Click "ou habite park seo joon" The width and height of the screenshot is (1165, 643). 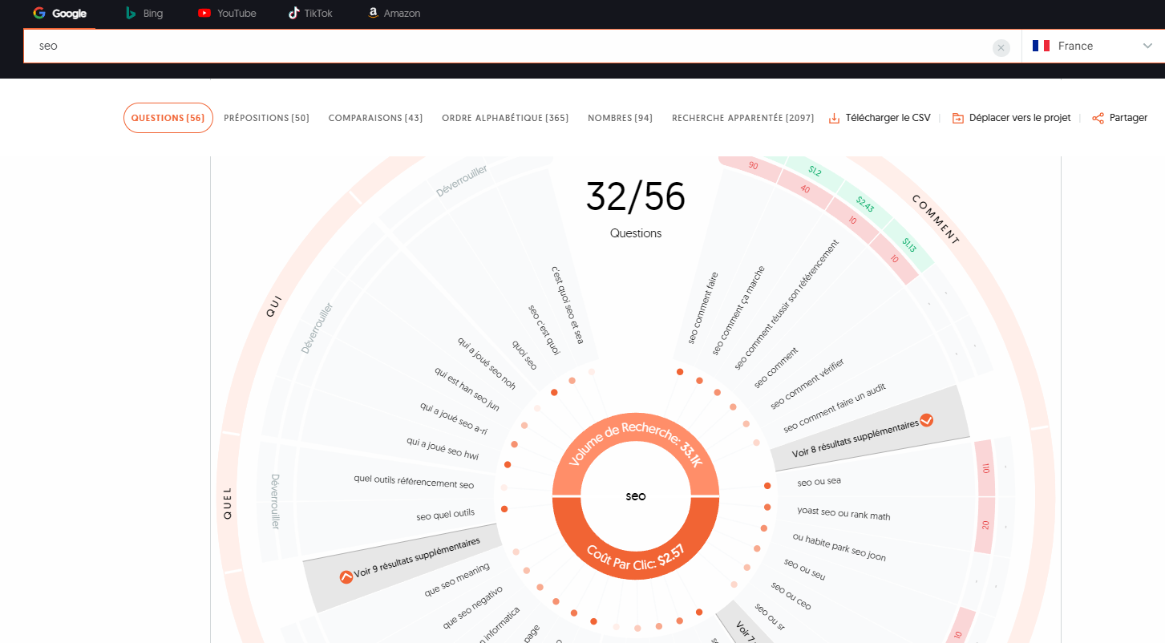pos(839,547)
